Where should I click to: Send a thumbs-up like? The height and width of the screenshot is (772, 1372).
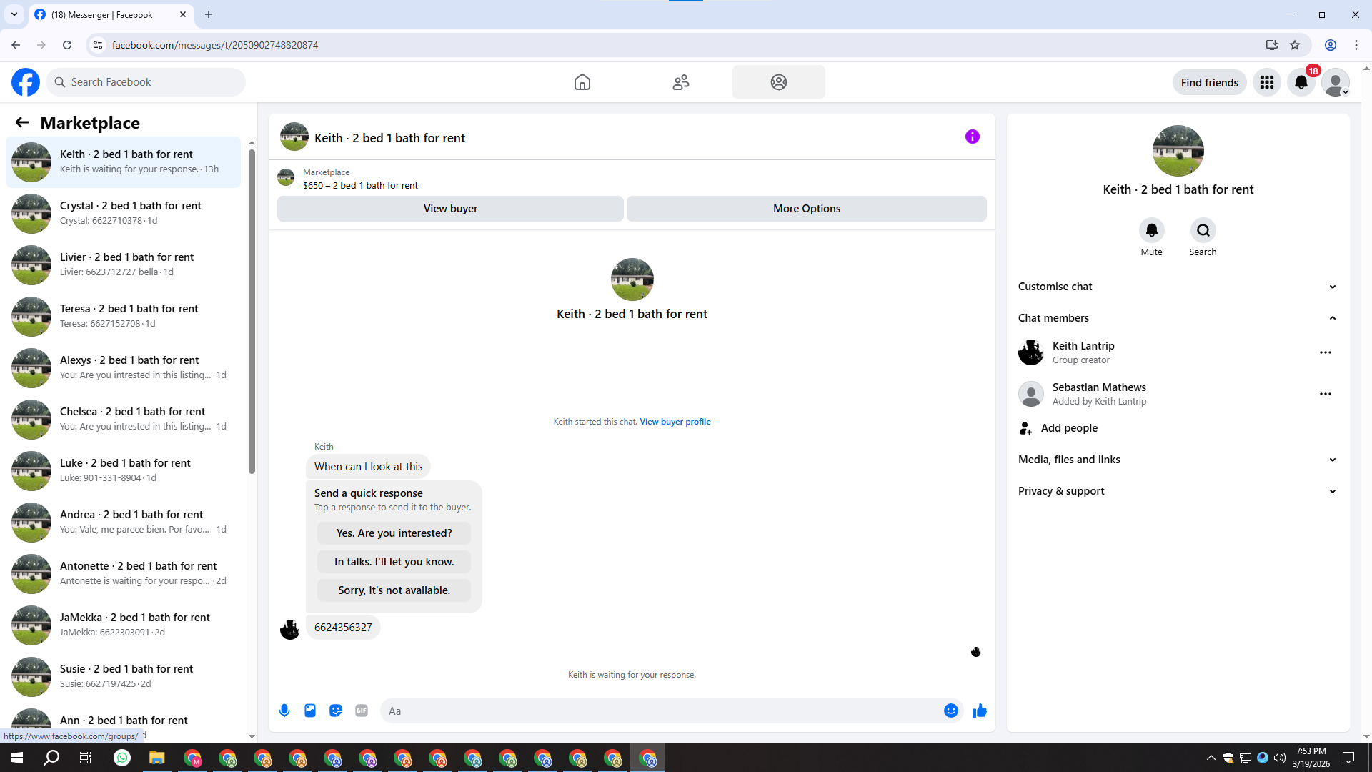(x=980, y=711)
